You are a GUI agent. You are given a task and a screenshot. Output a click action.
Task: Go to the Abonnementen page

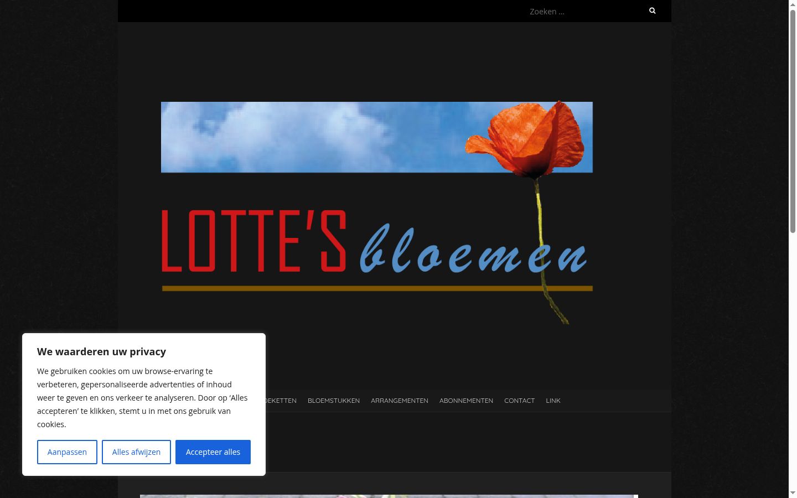pos(466,401)
